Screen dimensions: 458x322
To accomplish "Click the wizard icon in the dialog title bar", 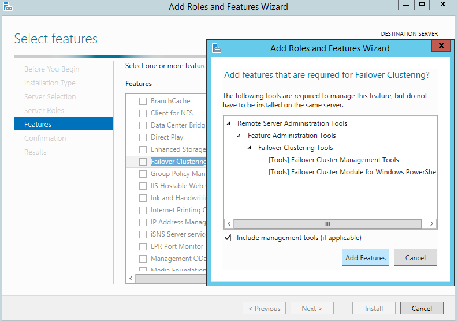I will click(x=217, y=48).
